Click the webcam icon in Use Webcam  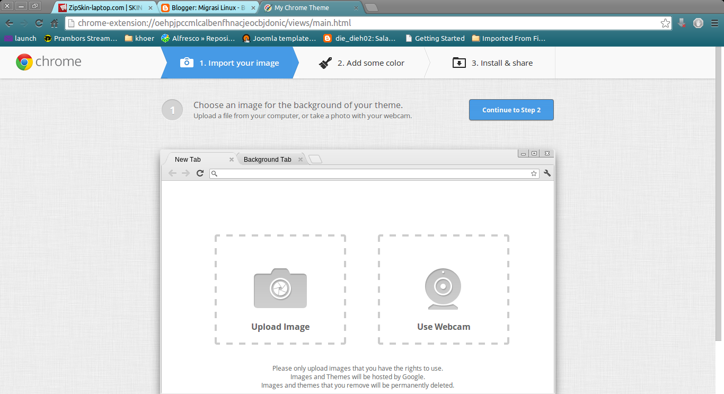443,289
